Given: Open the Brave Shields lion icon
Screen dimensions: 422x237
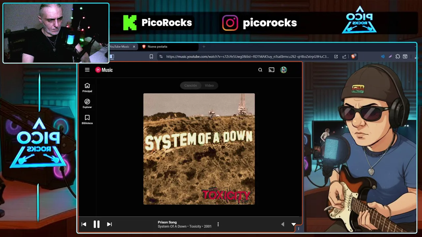Looking at the screenshot, I should click(x=353, y=57).
